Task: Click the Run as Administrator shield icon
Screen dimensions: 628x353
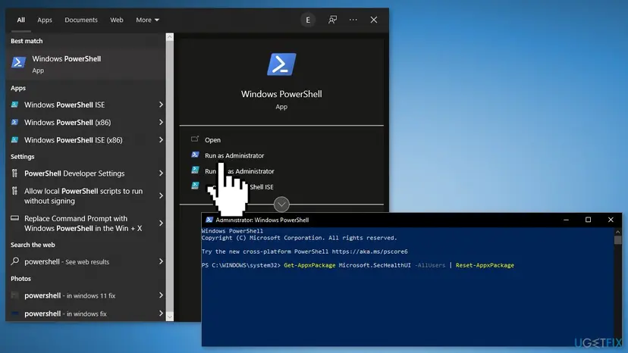Action: tap(195, 155)
